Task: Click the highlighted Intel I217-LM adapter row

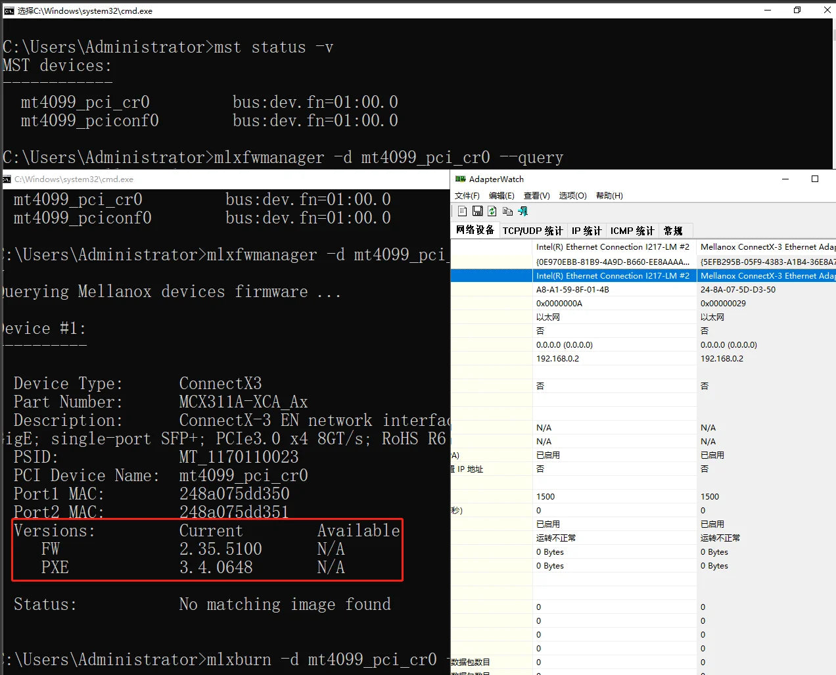Action: tap(613, 276)
